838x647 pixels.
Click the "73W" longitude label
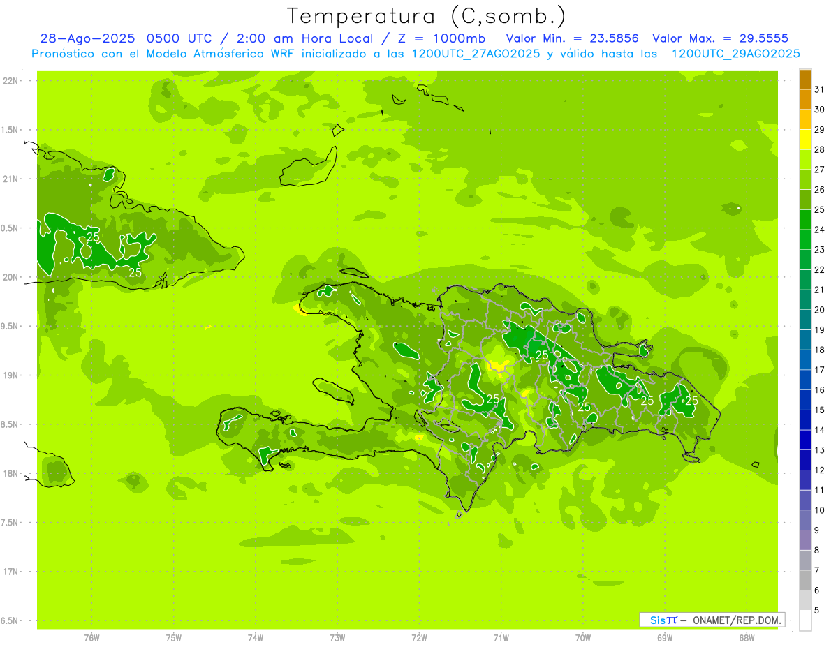337,637
